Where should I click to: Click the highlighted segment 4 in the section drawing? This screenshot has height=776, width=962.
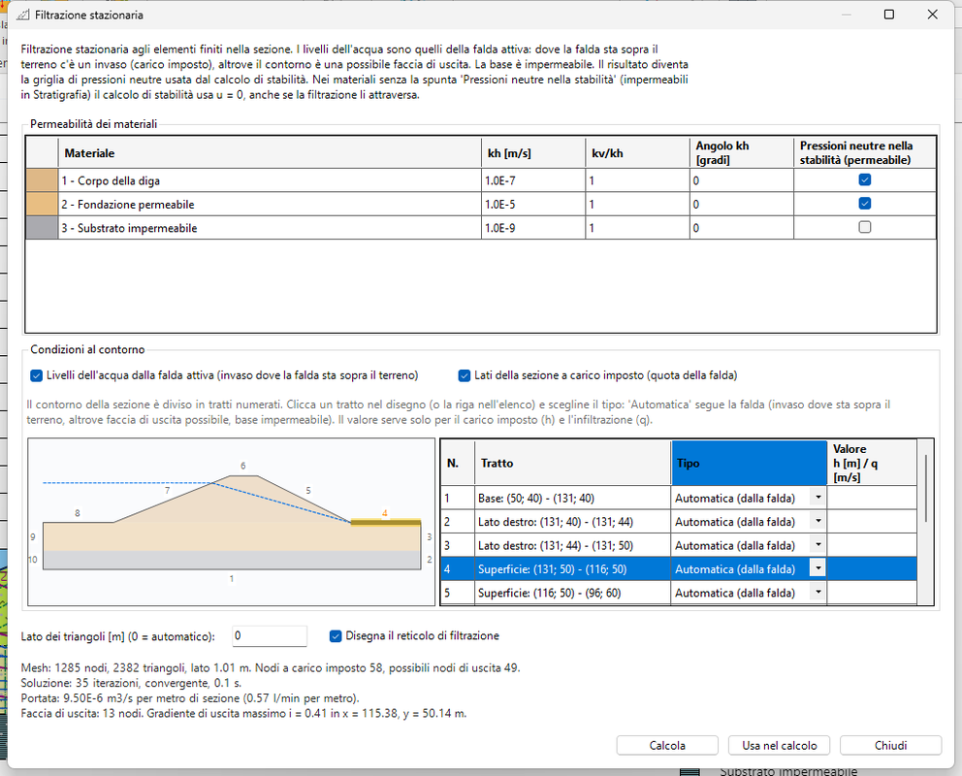click(386, 523)
